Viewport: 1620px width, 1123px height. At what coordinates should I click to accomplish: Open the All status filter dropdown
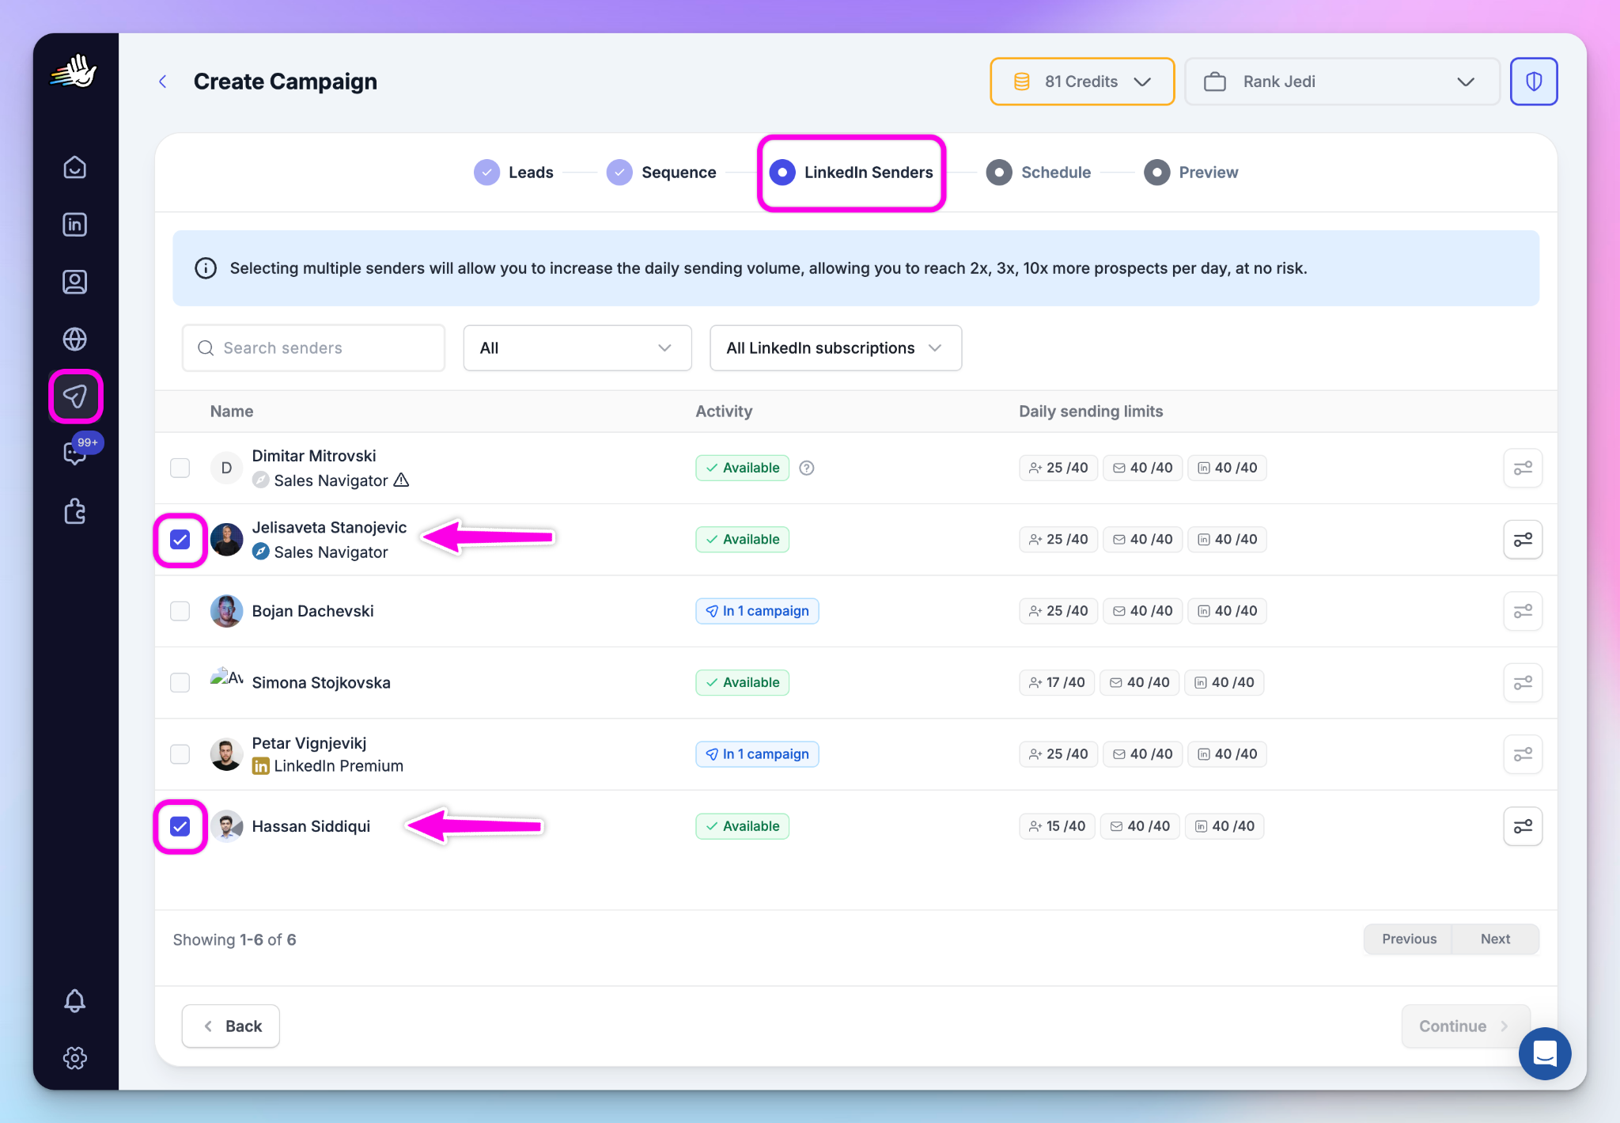577,347
